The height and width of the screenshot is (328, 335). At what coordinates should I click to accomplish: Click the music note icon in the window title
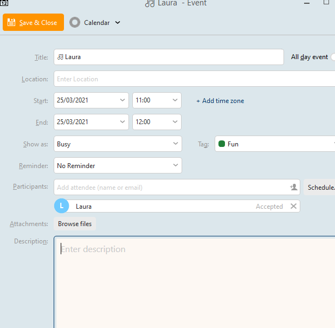[x=150, y=3]
